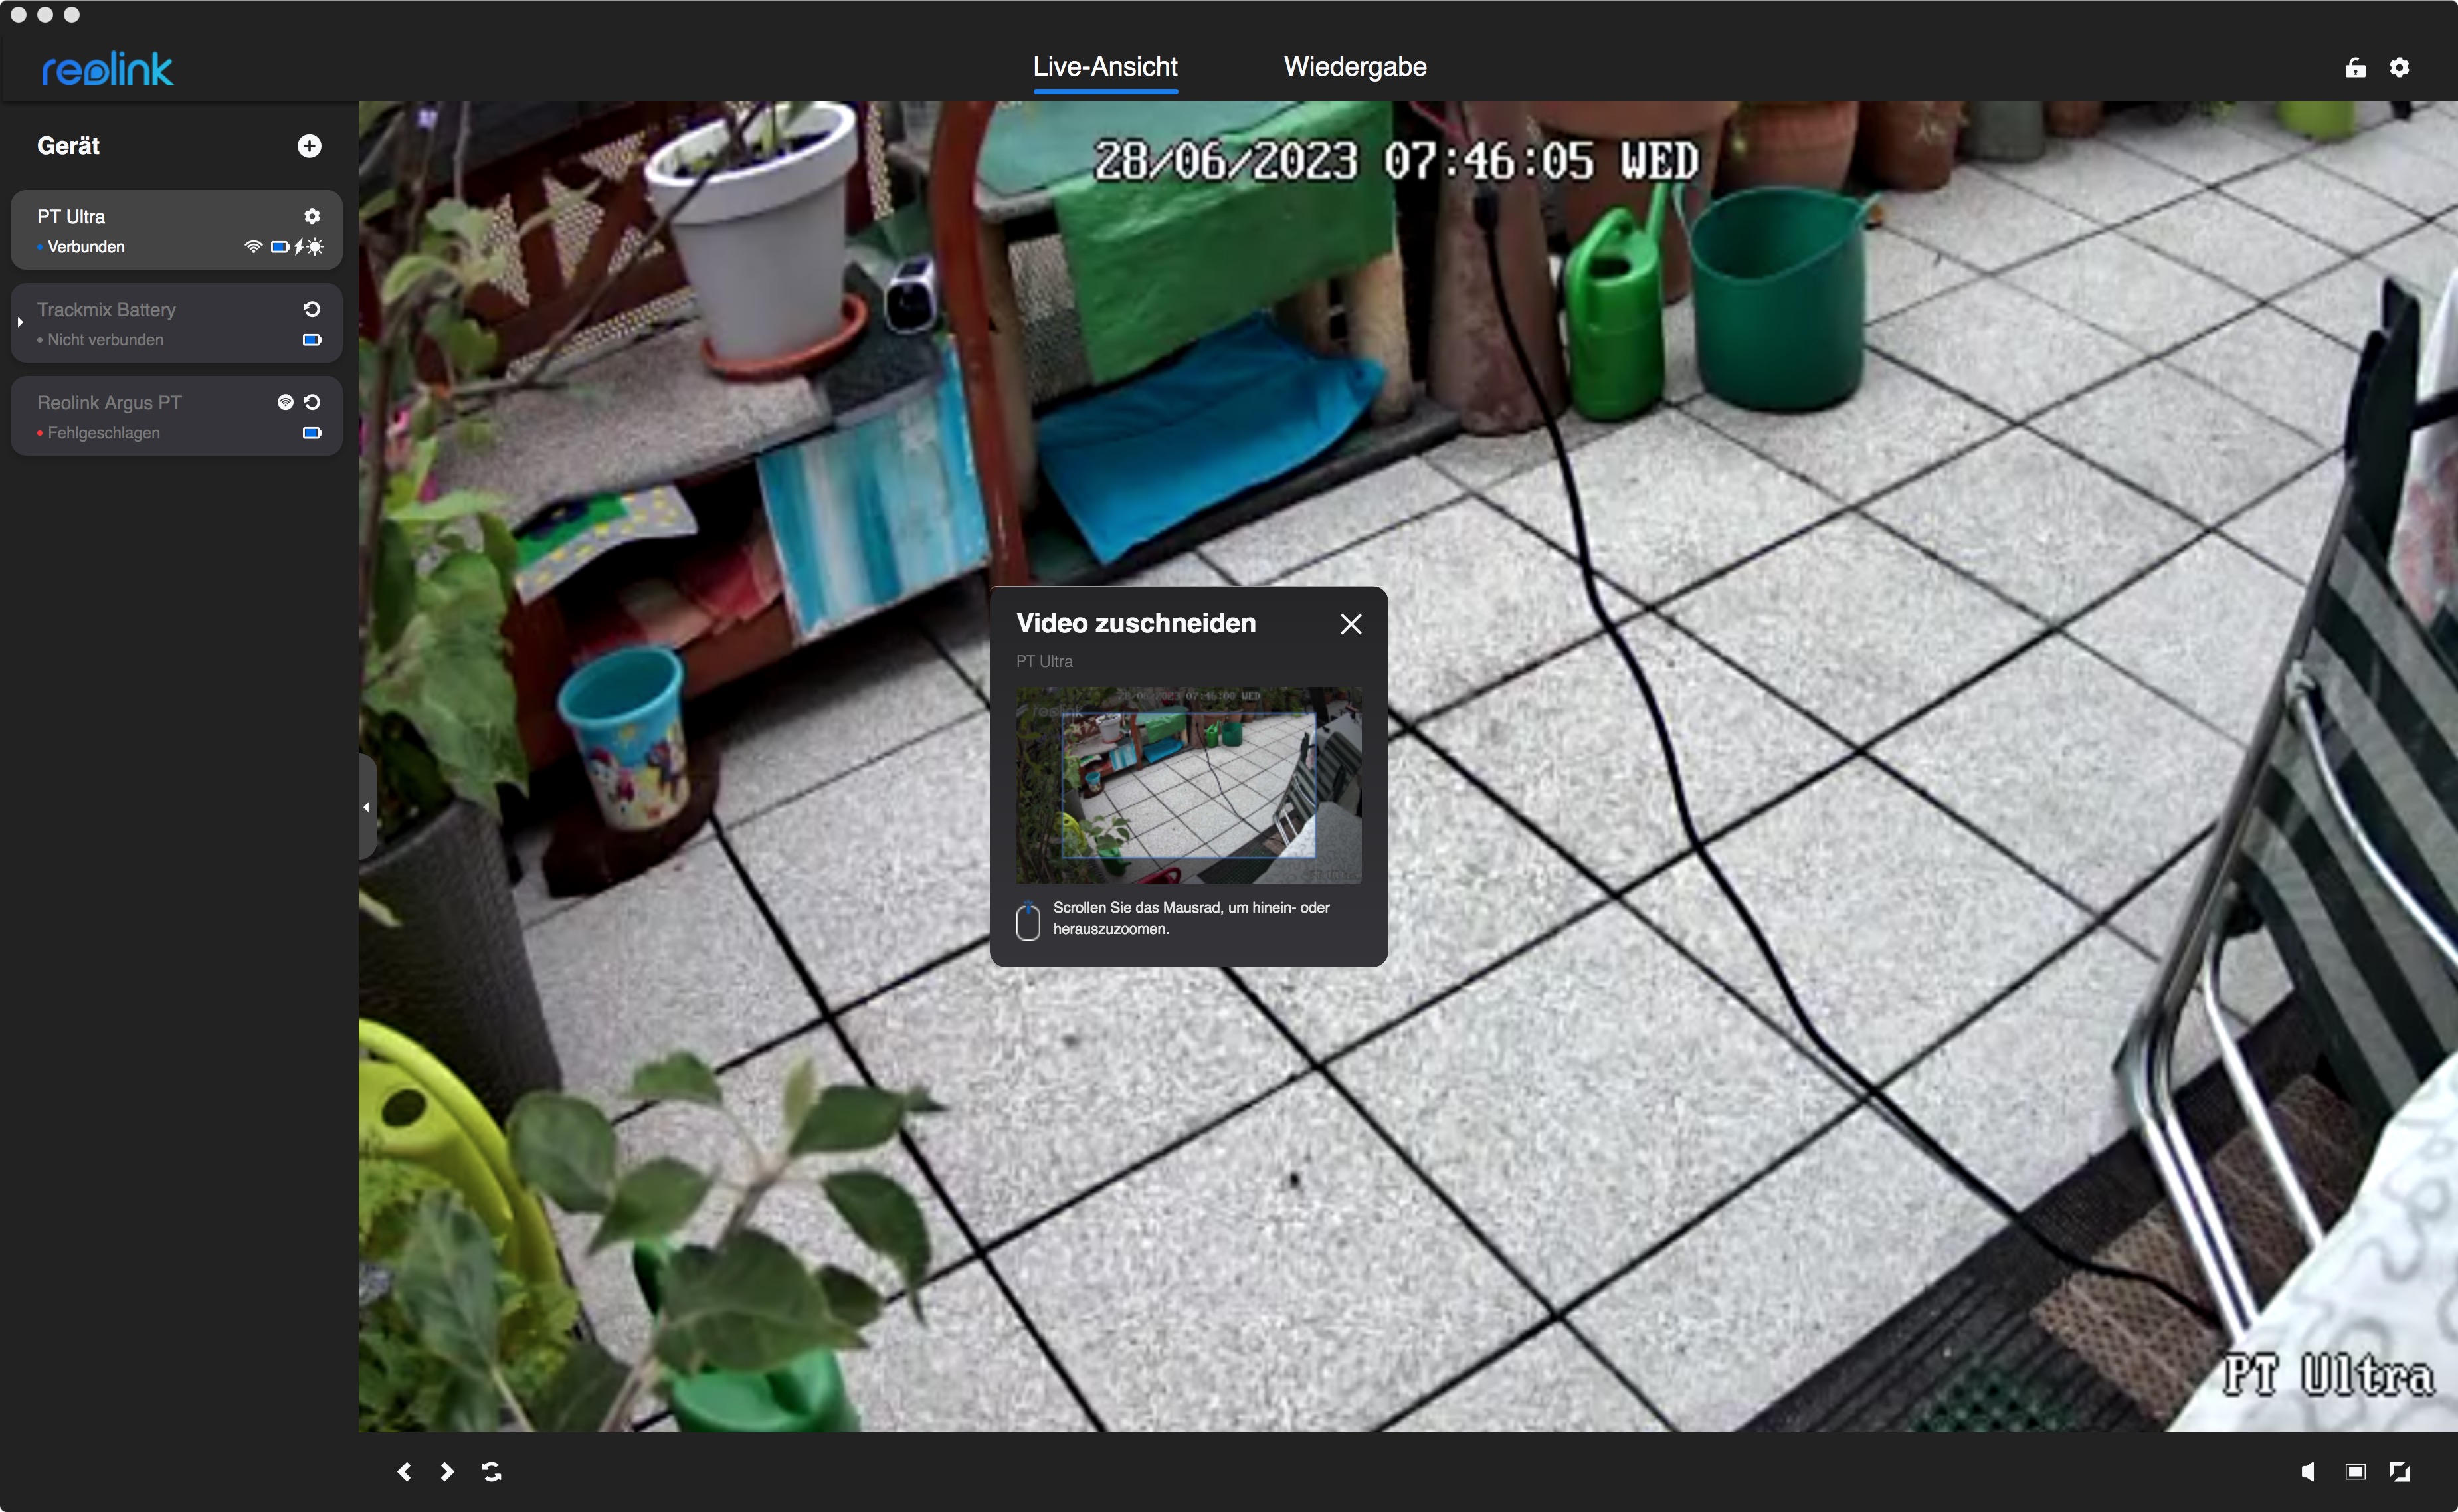The width and height of the screenshot is (2458, 1512).
Task: Open PT Ultra camera settings gear
Action: [x=312, y=216]
